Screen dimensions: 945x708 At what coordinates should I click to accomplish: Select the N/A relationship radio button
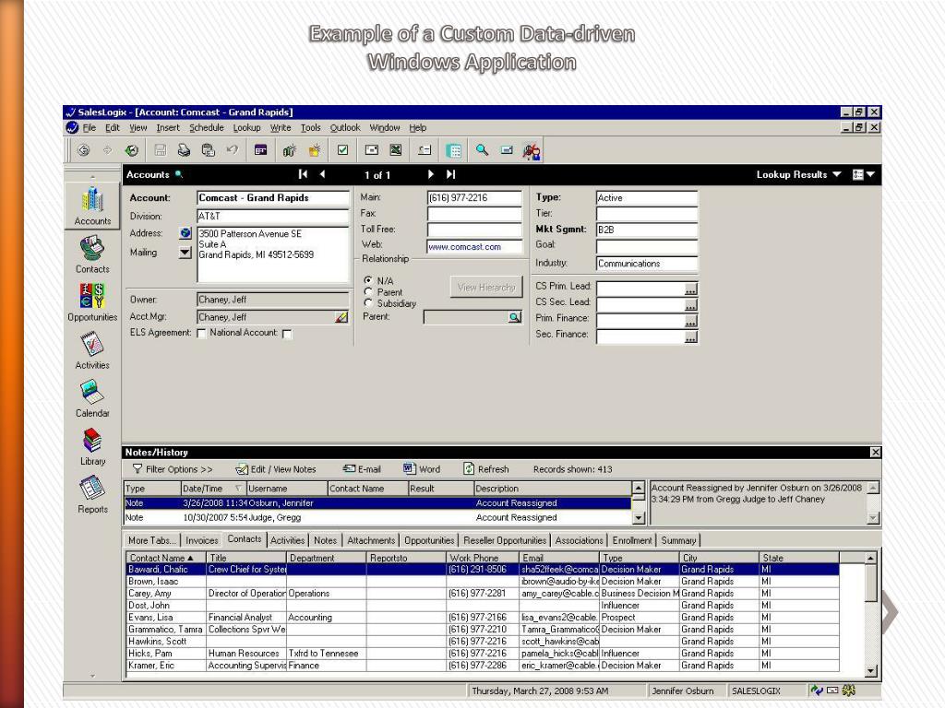pyautogui.click(x=368, y=280)
